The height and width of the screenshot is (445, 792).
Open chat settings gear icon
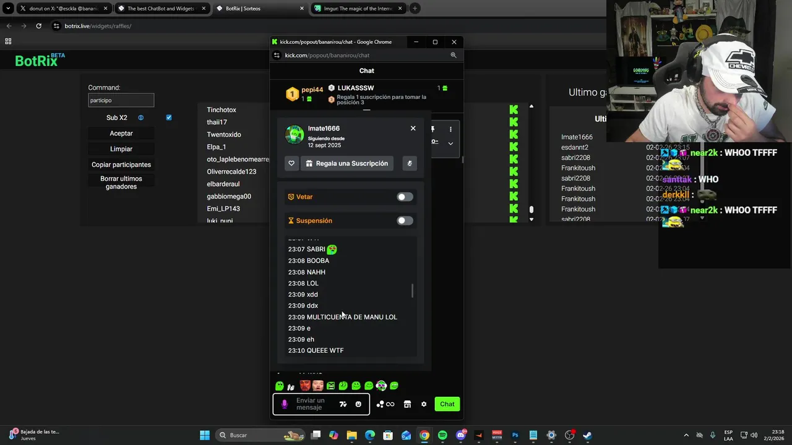tap(424, 404)
